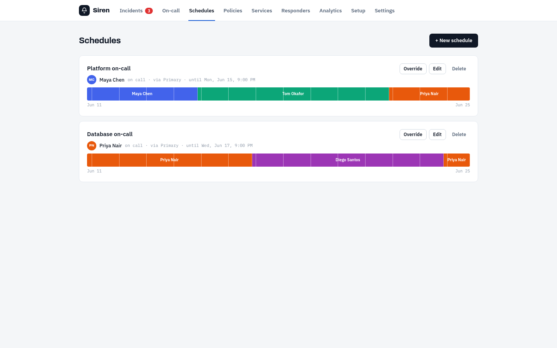The image size is (557, 348).
Task: Open the Responders tab
Action: 296,11
